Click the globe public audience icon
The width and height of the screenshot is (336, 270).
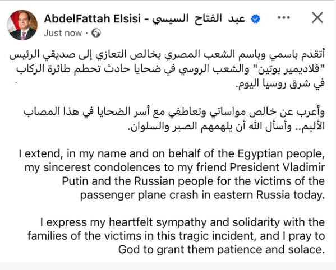click(x=96, y=33)
